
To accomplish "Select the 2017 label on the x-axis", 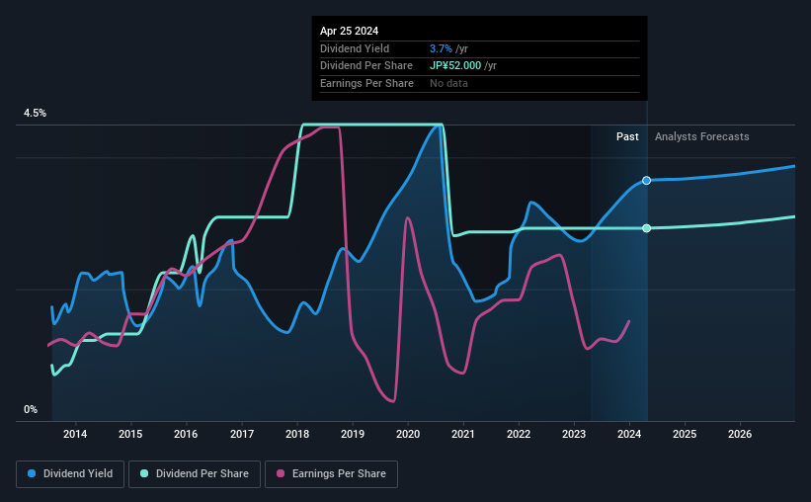I will click(x=242, y=434).
